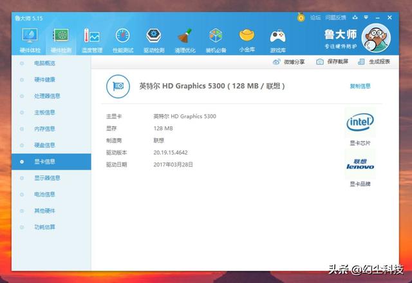
Task: Click the 显存 value 128 MB
Action: coord(163,128)
